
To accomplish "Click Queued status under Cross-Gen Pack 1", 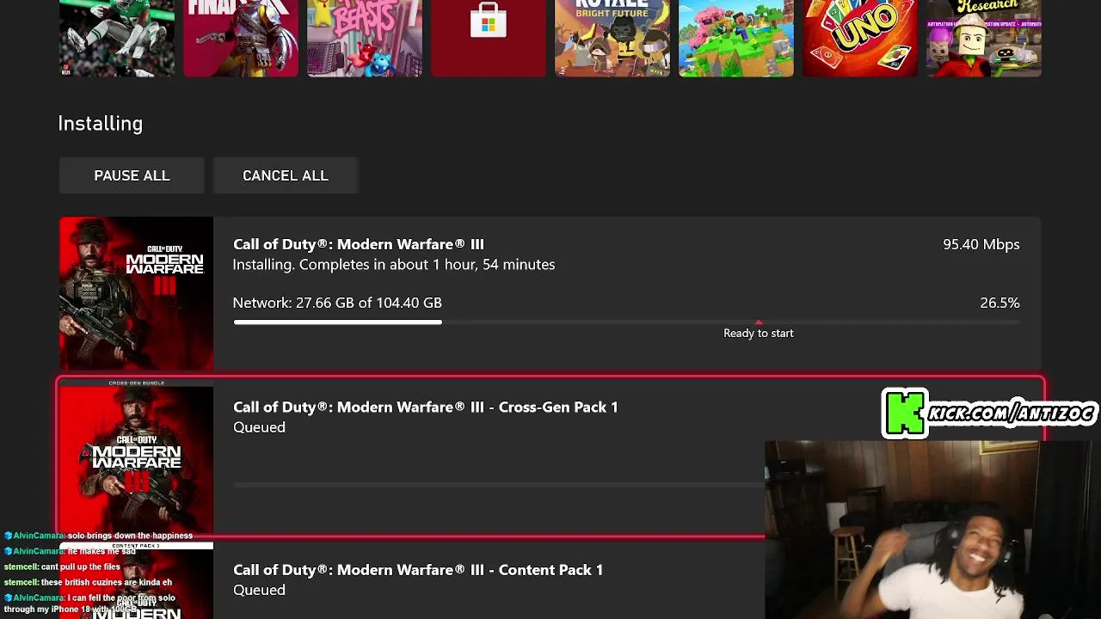I will (x=259, y=427).
